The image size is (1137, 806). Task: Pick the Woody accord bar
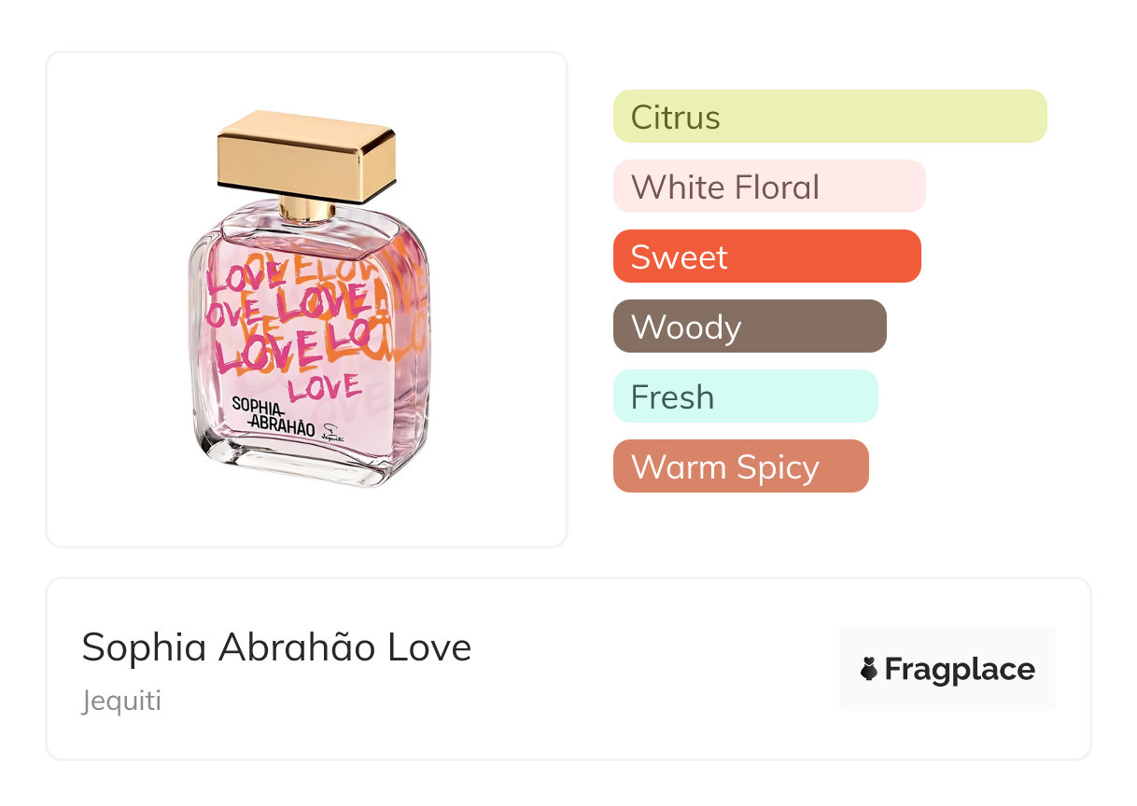click(749, 327)
